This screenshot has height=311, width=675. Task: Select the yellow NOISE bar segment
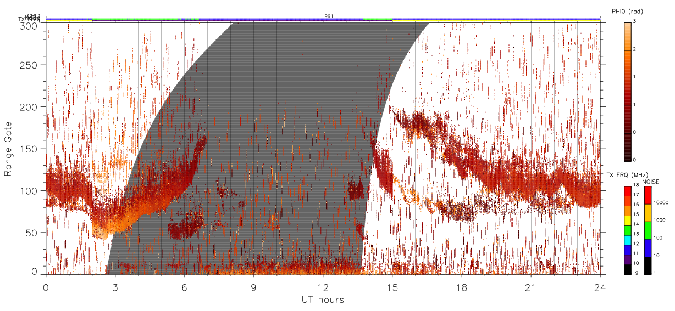coord(648,213)
